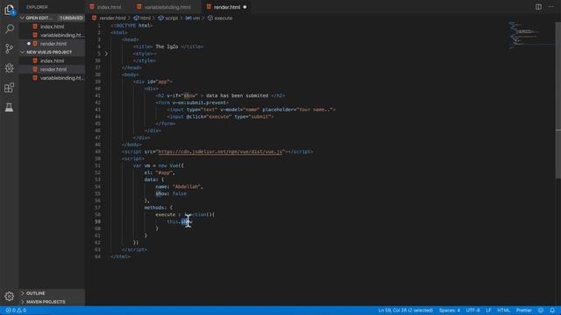
Task: Open the editor More Actions ellipsis
Action: (x=551, y=7)
